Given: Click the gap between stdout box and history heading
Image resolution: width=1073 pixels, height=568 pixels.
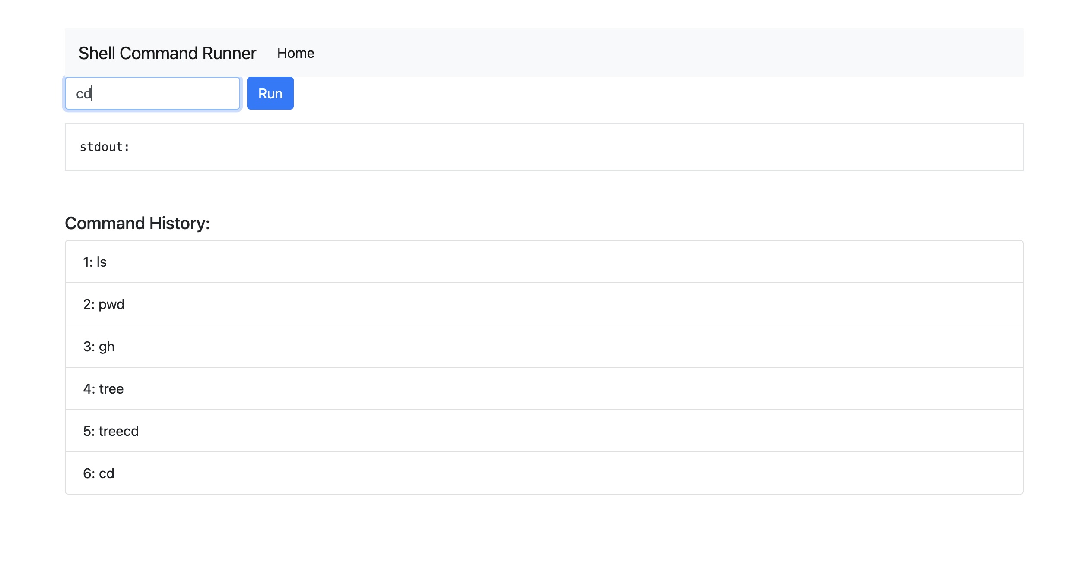Looking at the screenshot, I should [x=544, y=192].
